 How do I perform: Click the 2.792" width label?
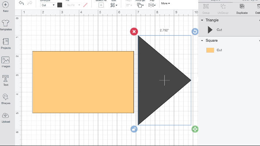pos(164,30)
